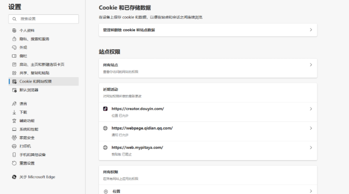
Task: Open the 所有站点 chevron arrow
Action: pos(310,65)
